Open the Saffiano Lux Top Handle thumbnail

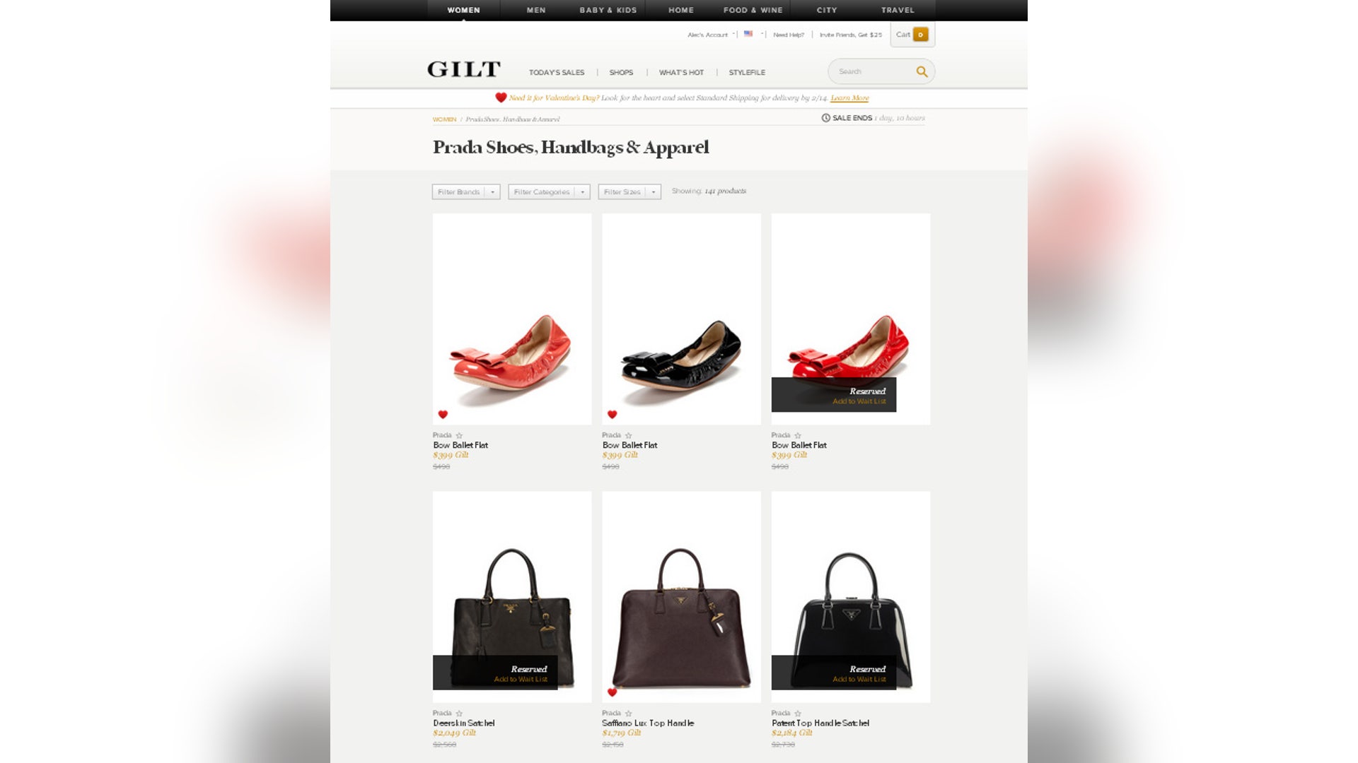[x=681, y=597]
